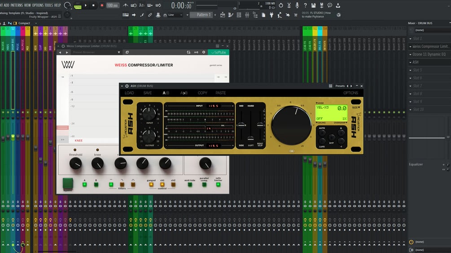Open the ADD menu

[x=6, y=5]
